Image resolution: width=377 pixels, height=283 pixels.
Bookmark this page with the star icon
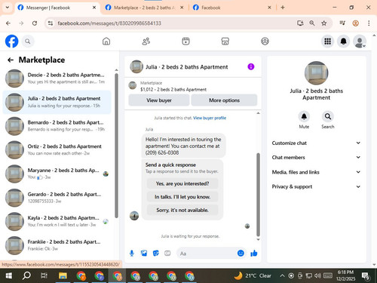tap(324, 23)
